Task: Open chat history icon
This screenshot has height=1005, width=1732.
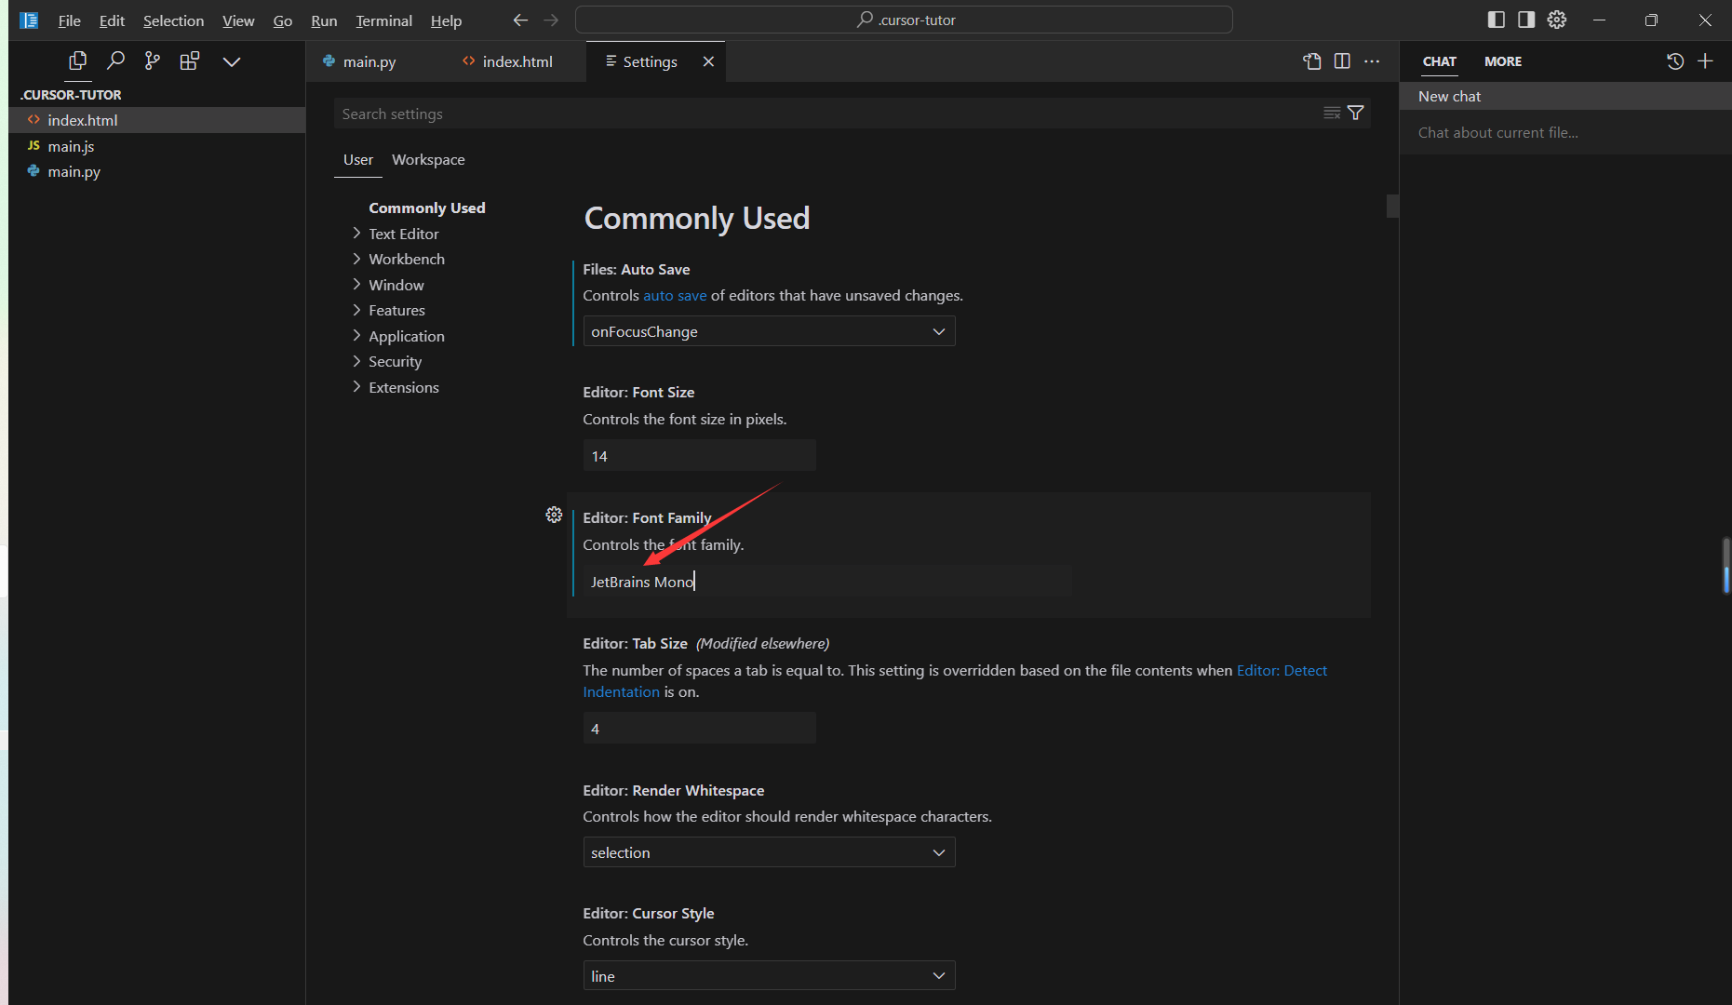Action: click(1675, 61)
